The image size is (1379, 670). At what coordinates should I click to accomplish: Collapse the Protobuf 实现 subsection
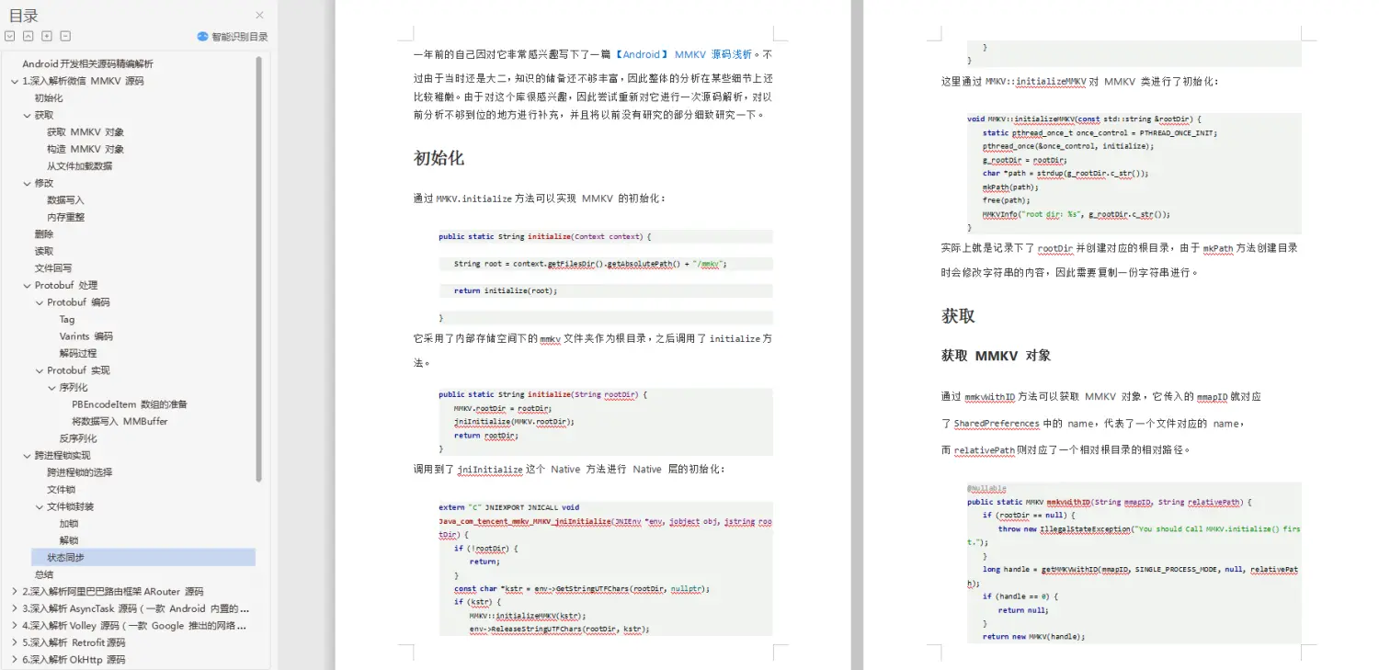tap(40, 370)
